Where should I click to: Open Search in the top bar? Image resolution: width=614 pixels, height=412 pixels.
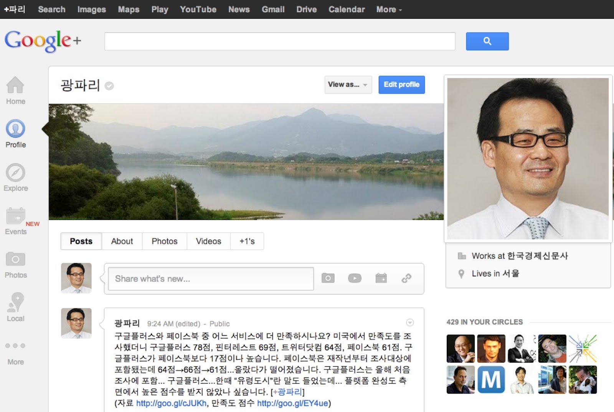click(52, 9)
